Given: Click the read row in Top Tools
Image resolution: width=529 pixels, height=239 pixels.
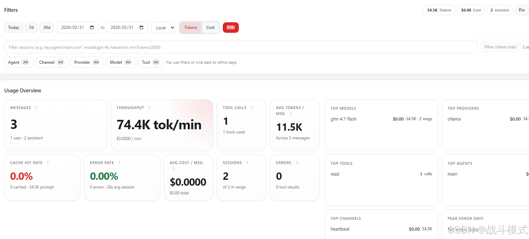Looking at the screenshot, I should tap(381, 174).
